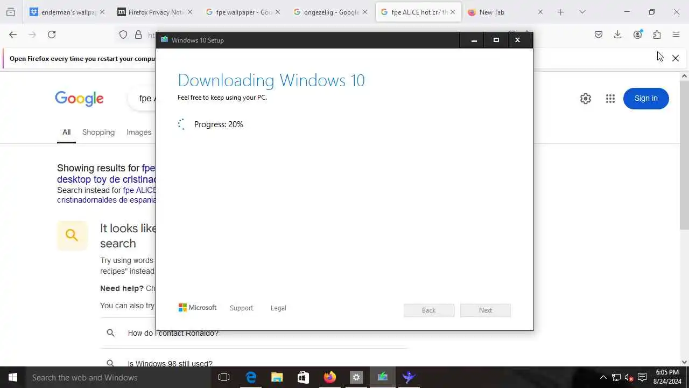
Task: Go back using Firefox back arrow
Action: (x=13, y=34)
